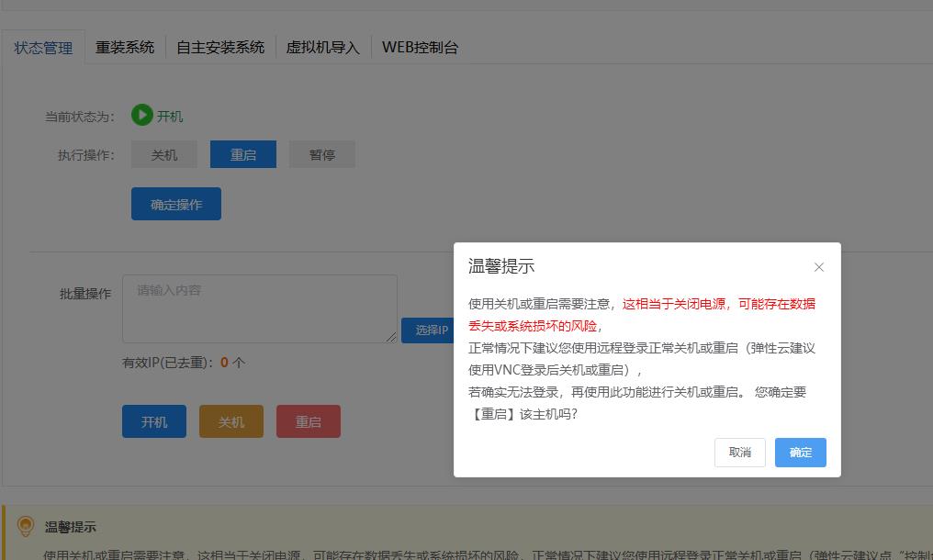
Task: Click the green power-on status icon
Action: 141,116
